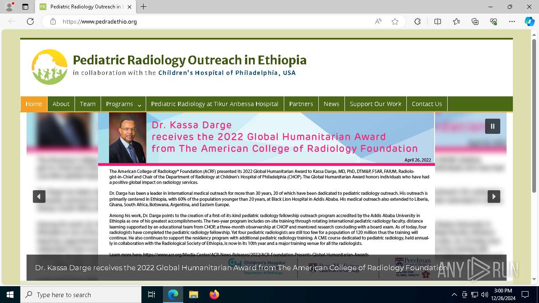This screenshot has height=303, width=539.
Task: Open the Copilot sidebar icon
Action: click(529, 21)
